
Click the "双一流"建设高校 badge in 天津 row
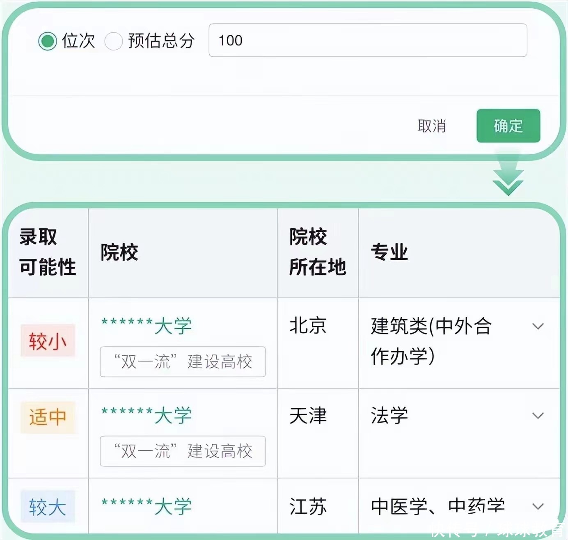pyautogui.click(x=183, y=451)
